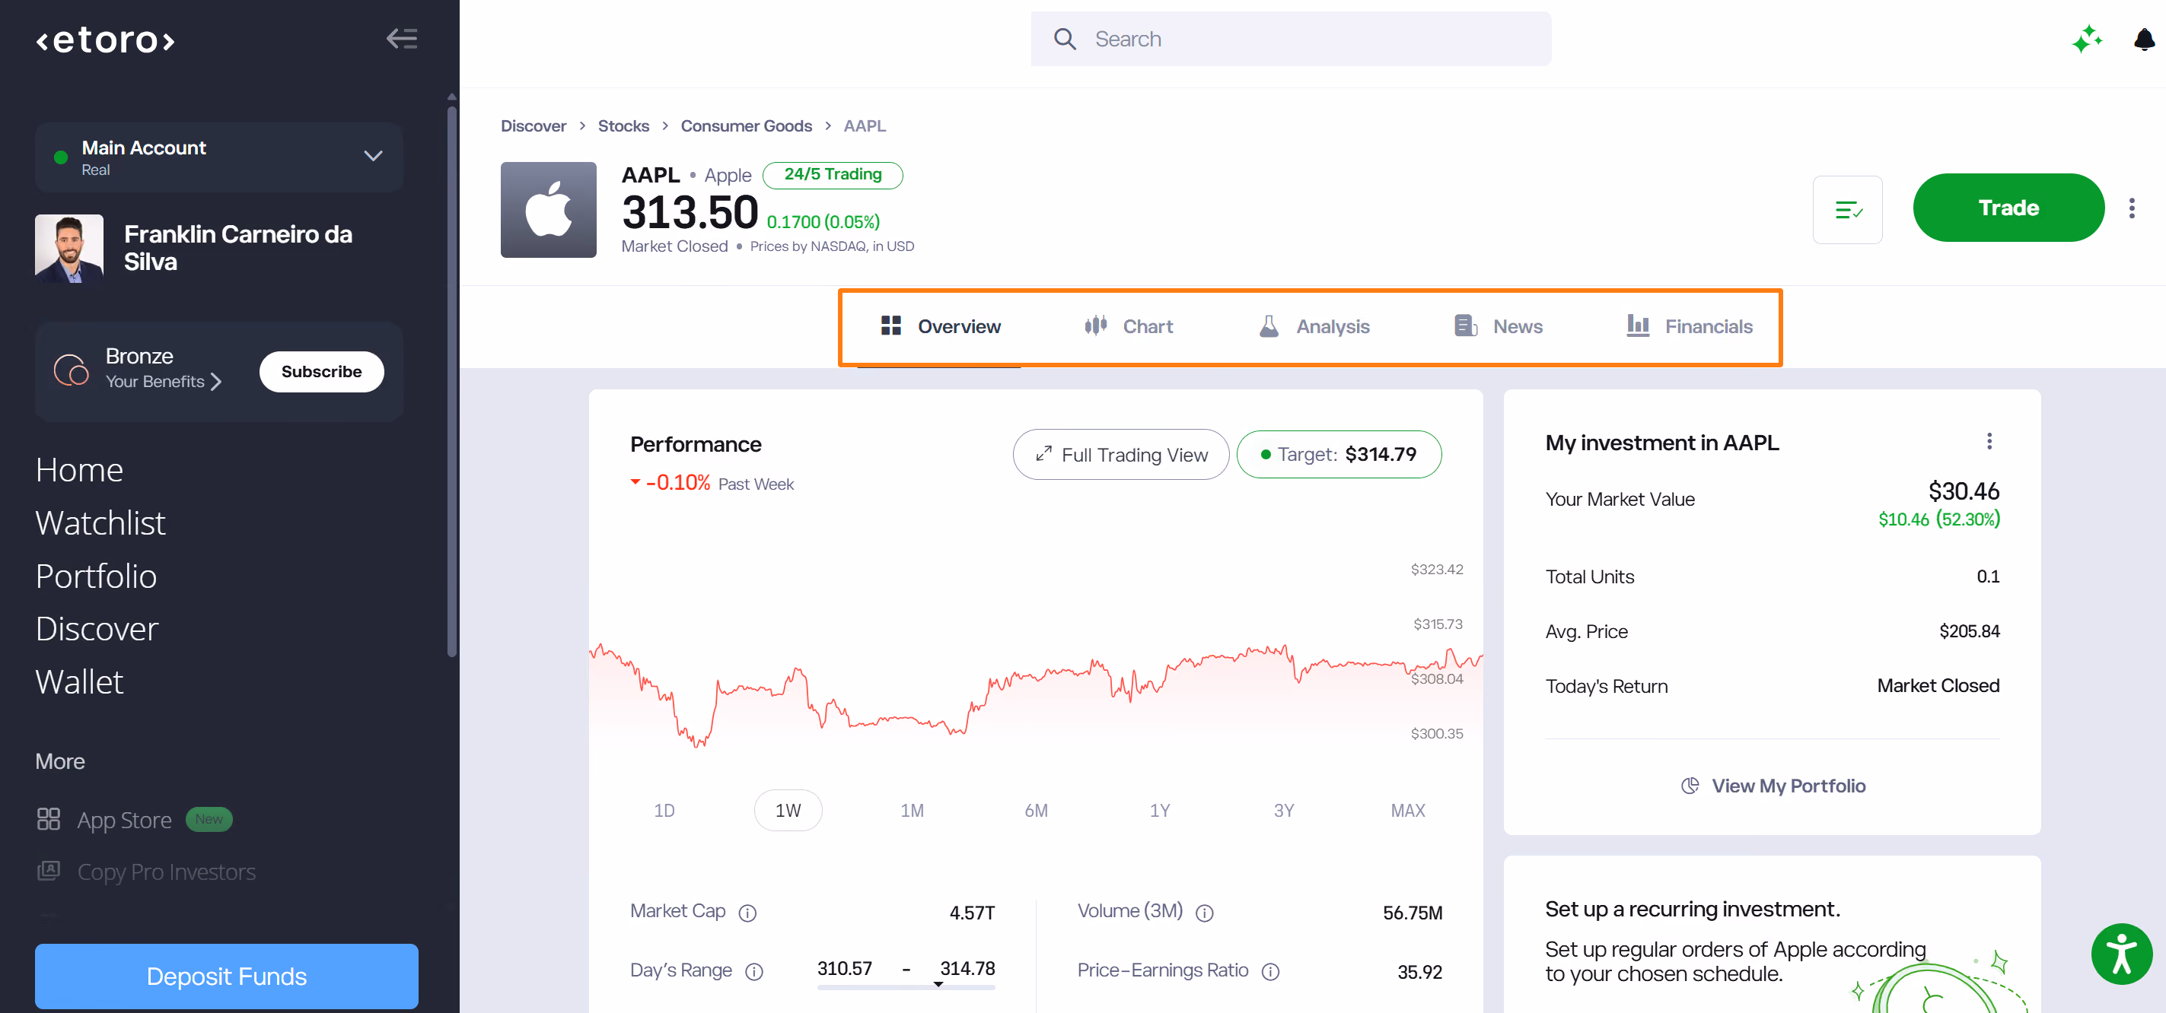Open Watchlist in sidebar
This screenshot has width=2166, height=1013.
pos(100,522)
